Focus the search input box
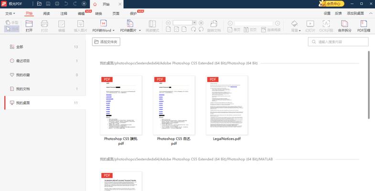The image size is (375, 191). coord(338,42)
